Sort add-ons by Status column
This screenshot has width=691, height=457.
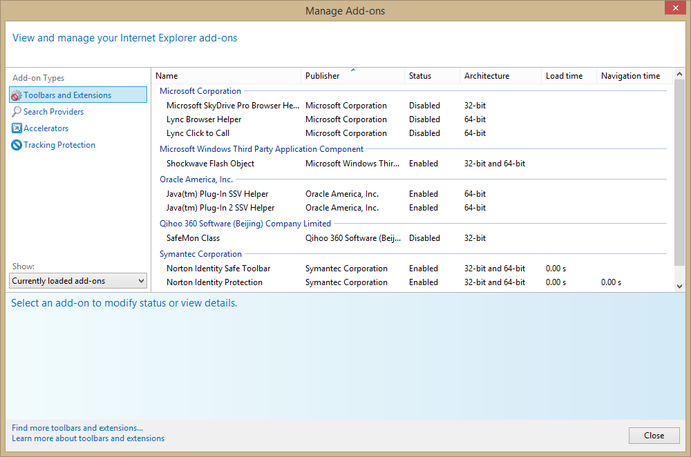[432, 76]
